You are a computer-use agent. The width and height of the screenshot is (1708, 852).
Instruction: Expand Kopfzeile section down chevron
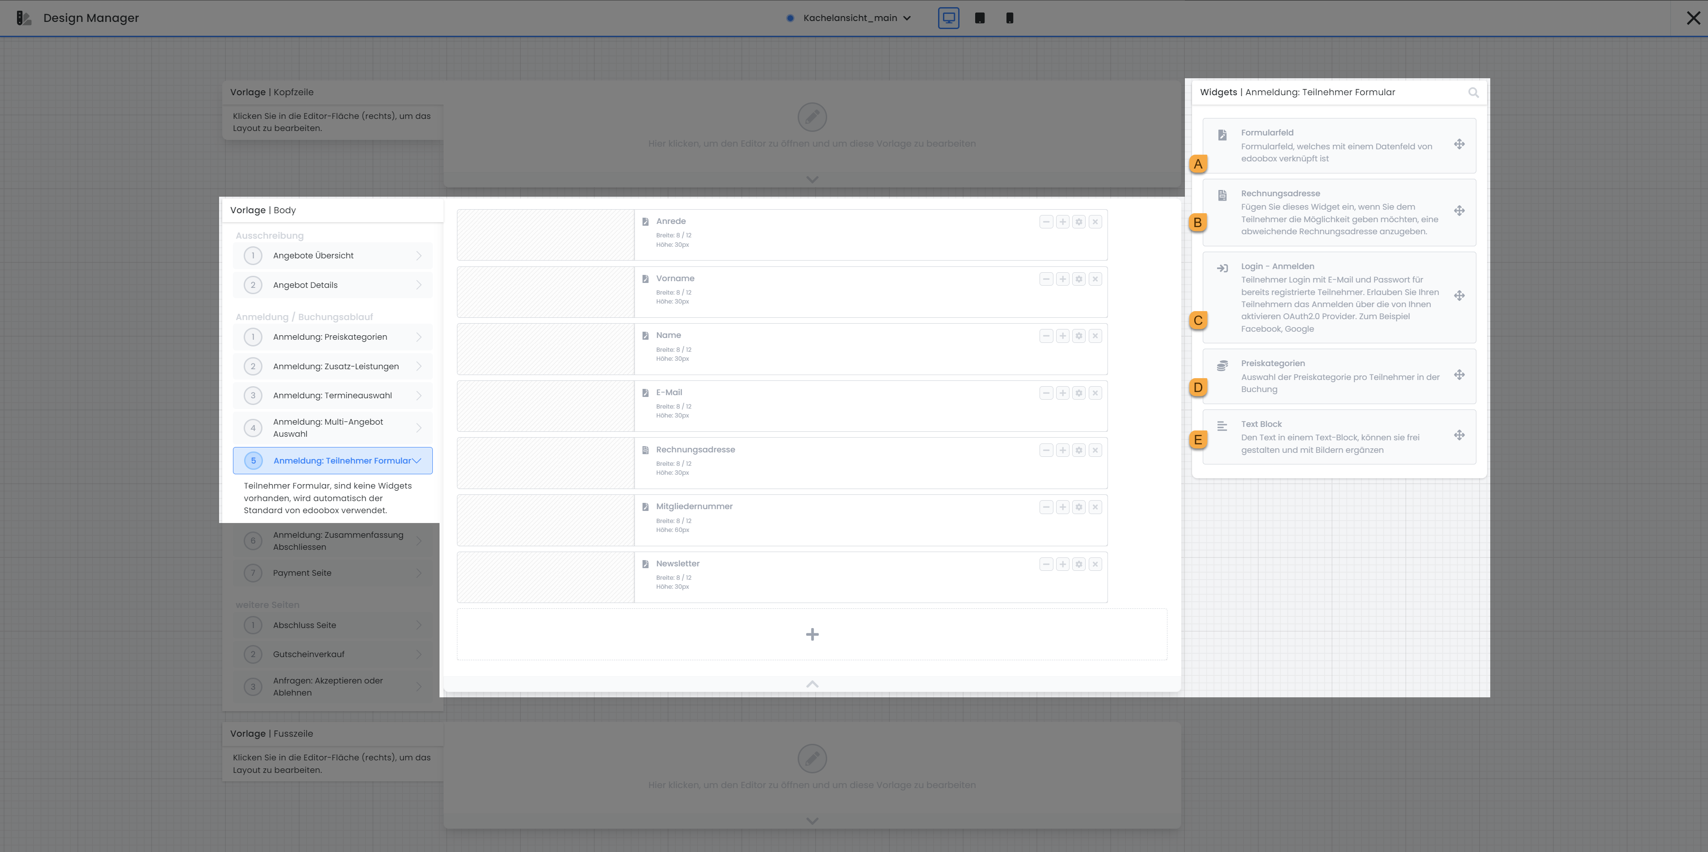(812, 179)
